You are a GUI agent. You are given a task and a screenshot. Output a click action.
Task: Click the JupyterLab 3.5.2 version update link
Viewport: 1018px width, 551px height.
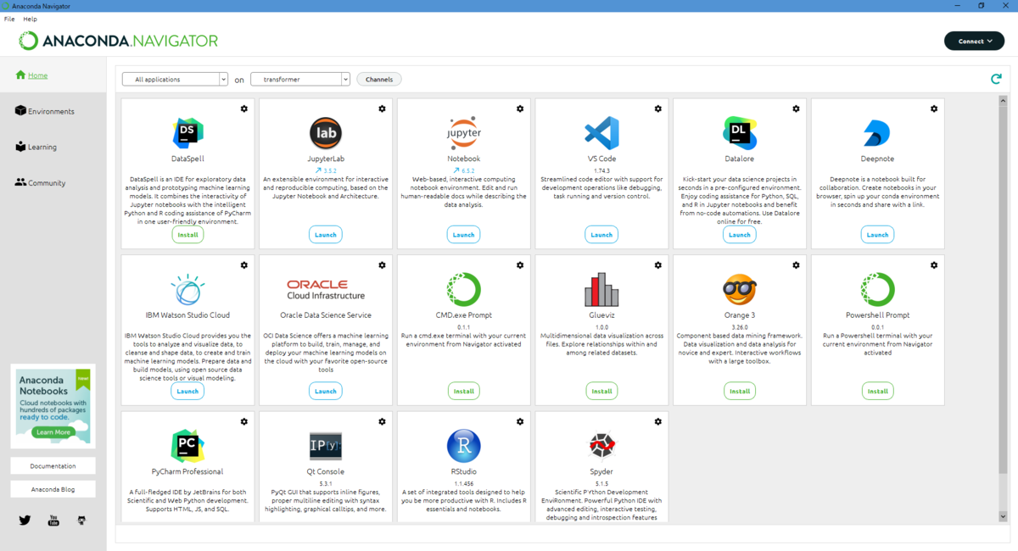click(326, 171)
